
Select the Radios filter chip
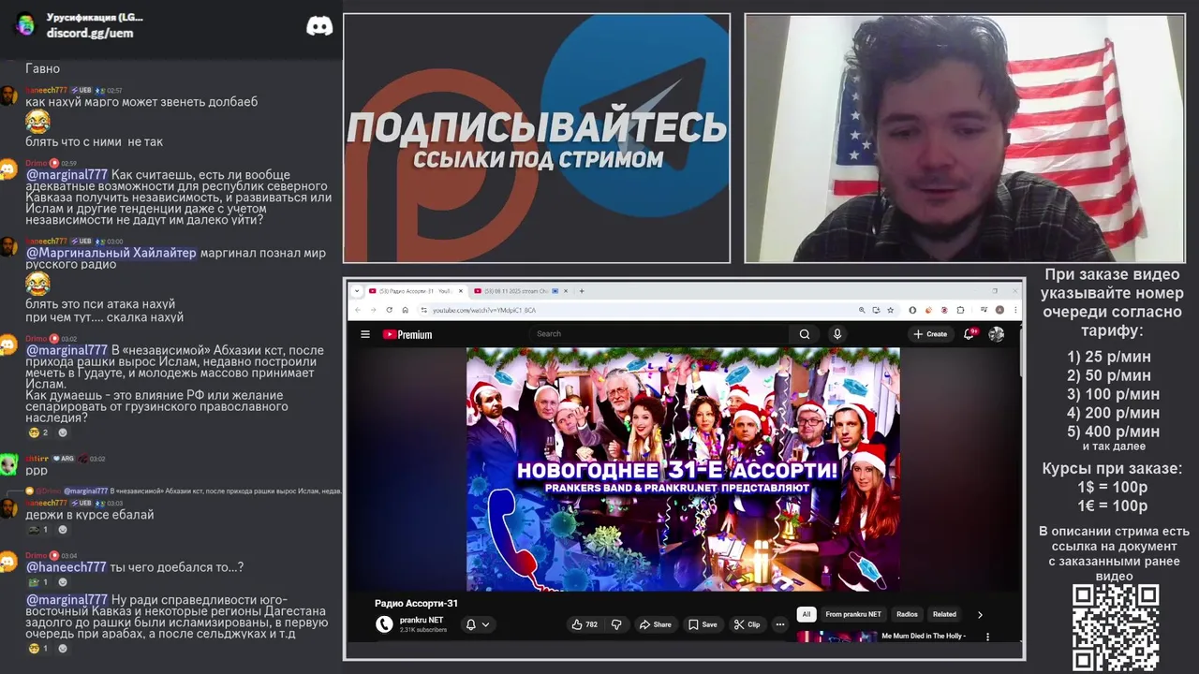coord(907,615)
